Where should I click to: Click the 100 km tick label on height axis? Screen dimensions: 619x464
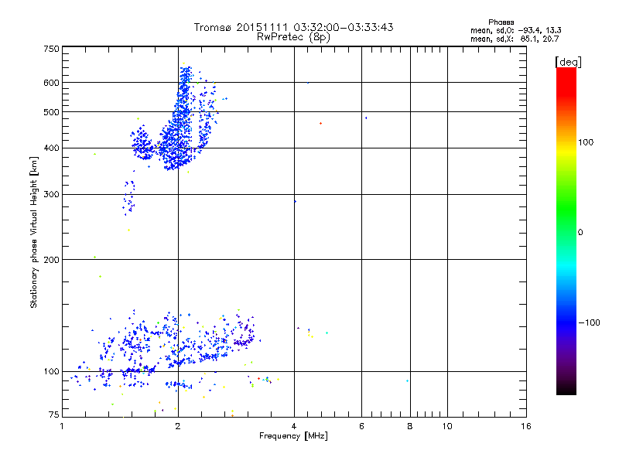(51, 372)
